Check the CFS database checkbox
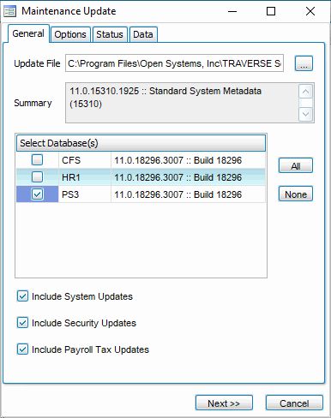This screenshot has height=418, width=331. tap(37, 160)
